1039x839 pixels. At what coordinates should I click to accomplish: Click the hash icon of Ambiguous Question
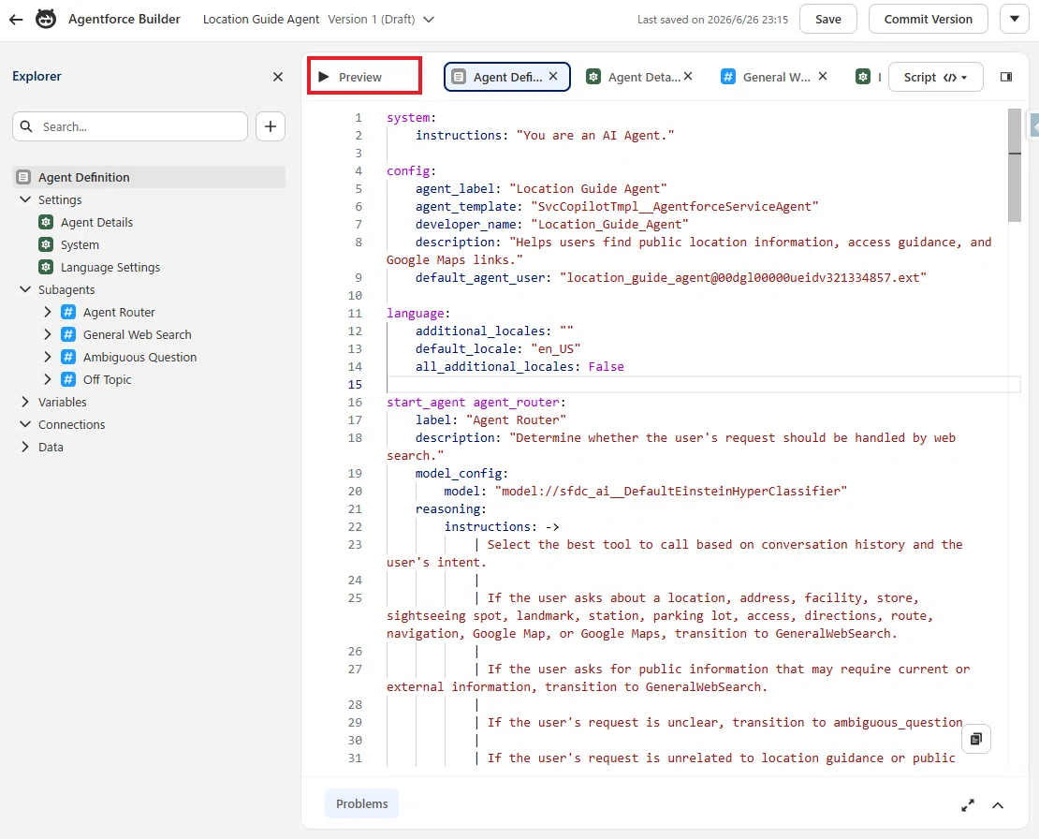(x=68, y=357)
